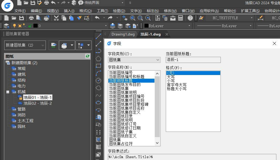This screenshot has height=160, width=280.
Task: Select the Gradient fill tool
Action: pyautogui.click(x=98, y=147)
